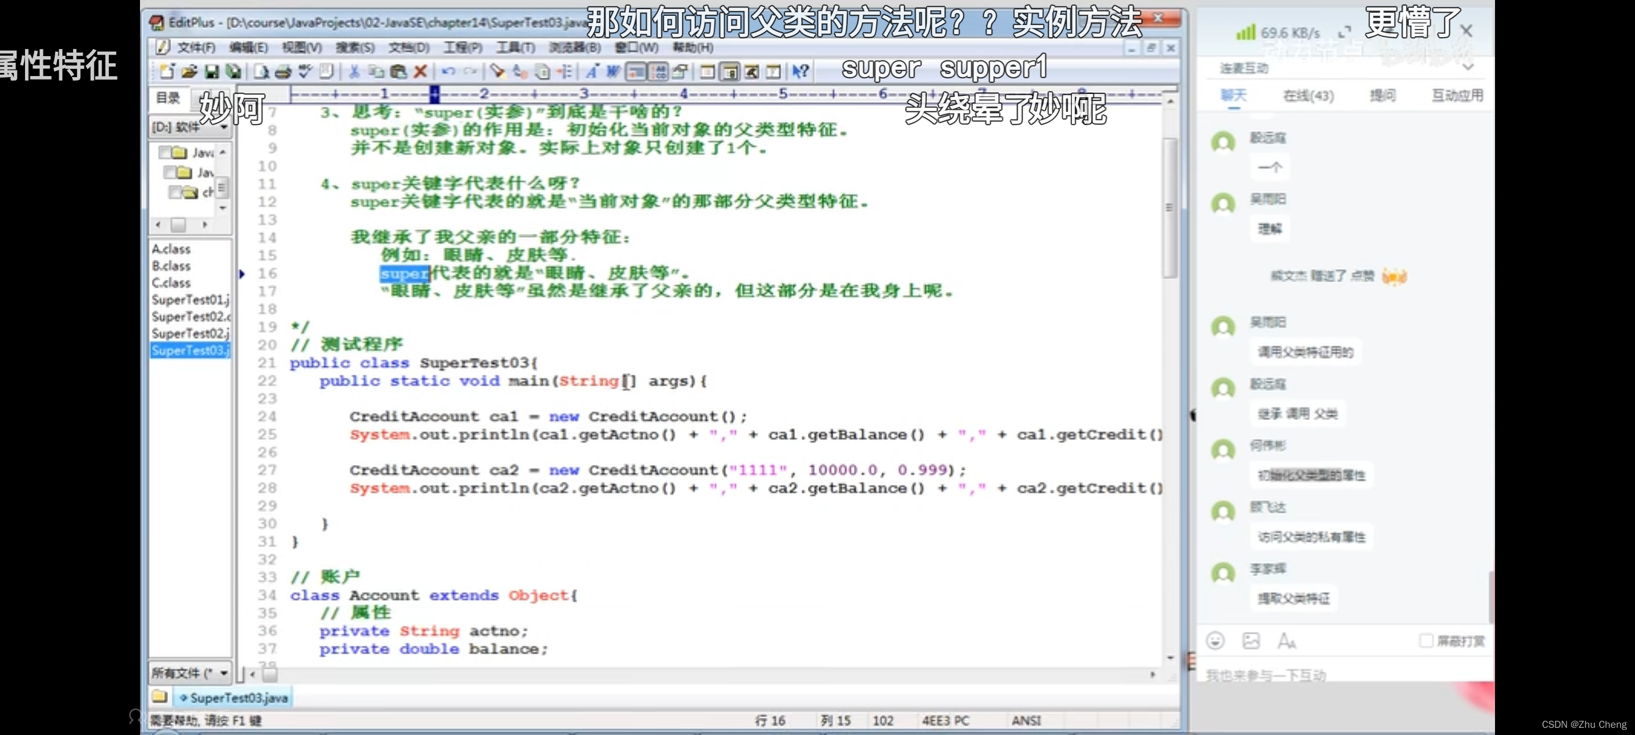The width and height of the screenshot is (1635, 735).
Task: Click the Paste clipboard icon
Action: point(398,71)
